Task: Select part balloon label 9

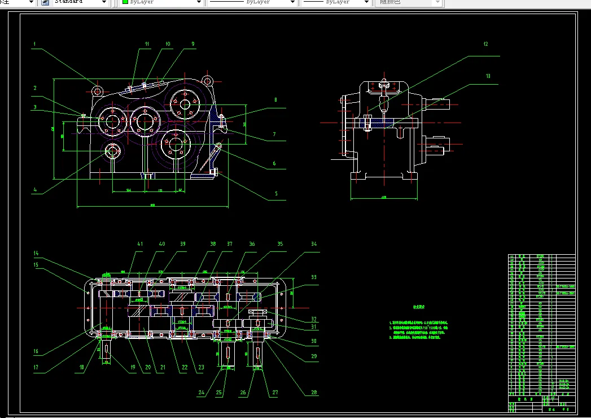Action: click(193, 43)
